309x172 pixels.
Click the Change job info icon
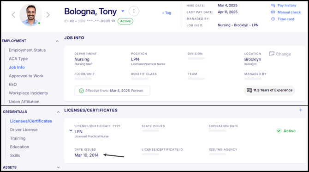click(x=272, y=54)
